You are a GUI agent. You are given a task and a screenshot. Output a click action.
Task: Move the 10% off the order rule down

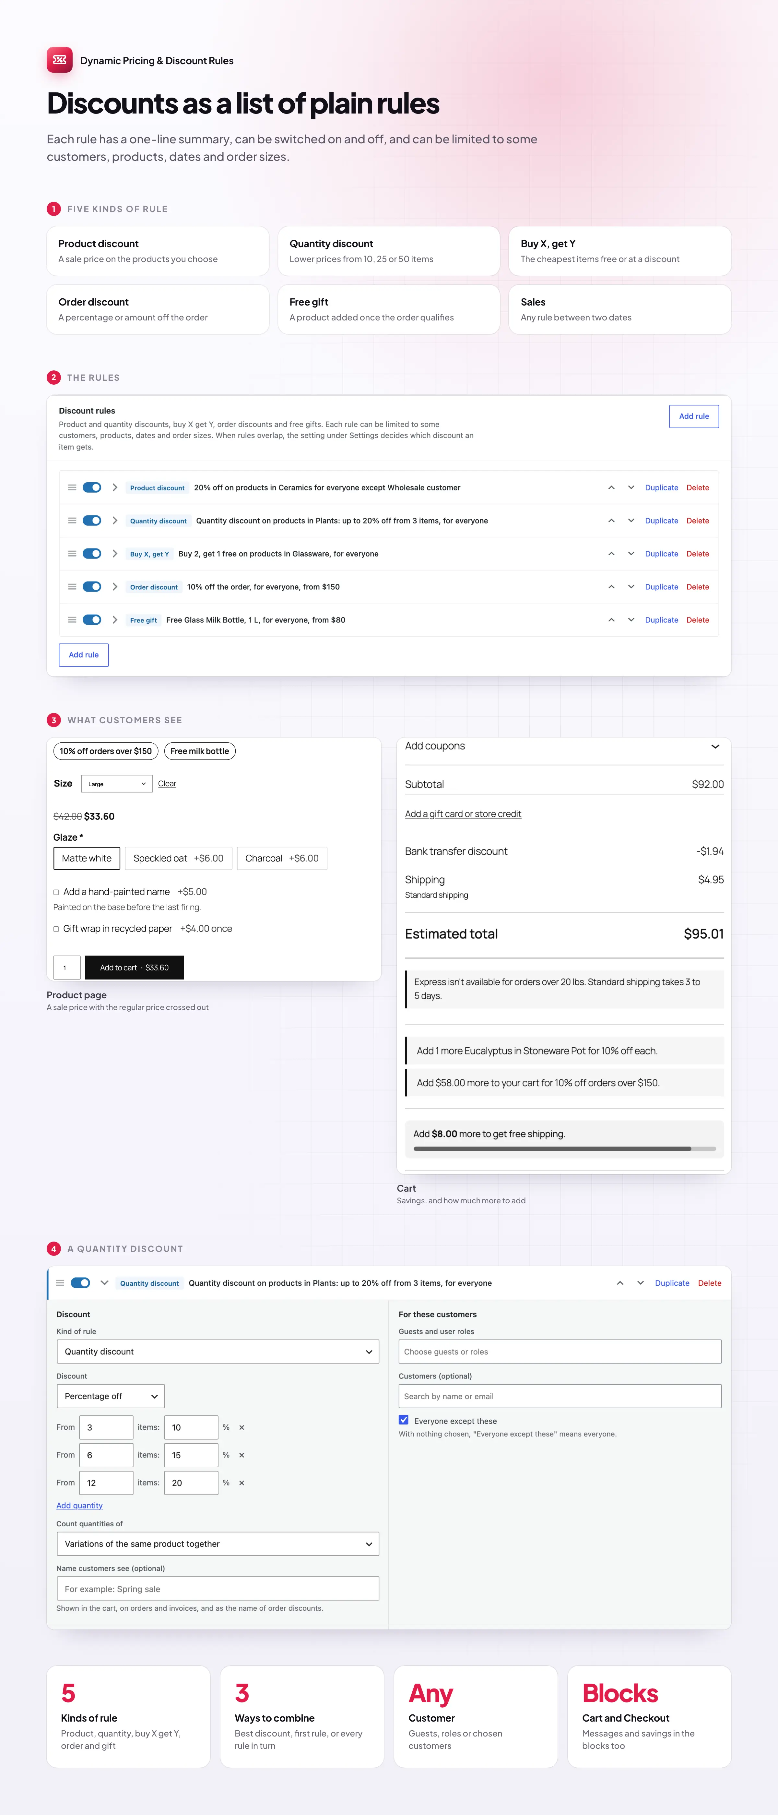tap(631, 587)
